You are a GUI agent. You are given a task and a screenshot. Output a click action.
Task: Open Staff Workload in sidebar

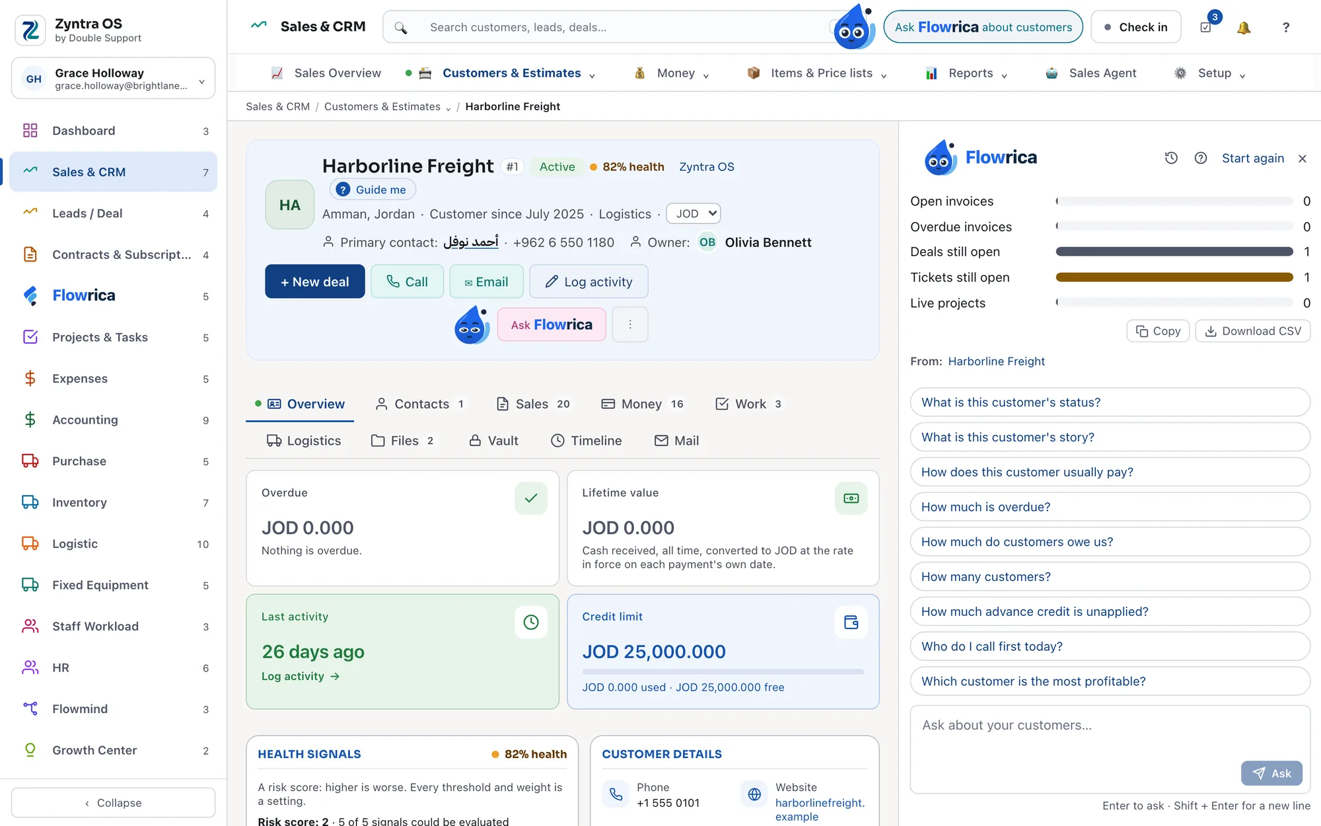click(113, 626)
